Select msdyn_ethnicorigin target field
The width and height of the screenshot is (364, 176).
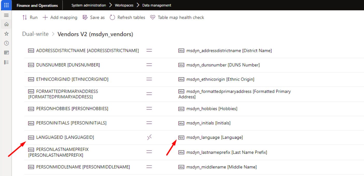click(x=220, y=79)
